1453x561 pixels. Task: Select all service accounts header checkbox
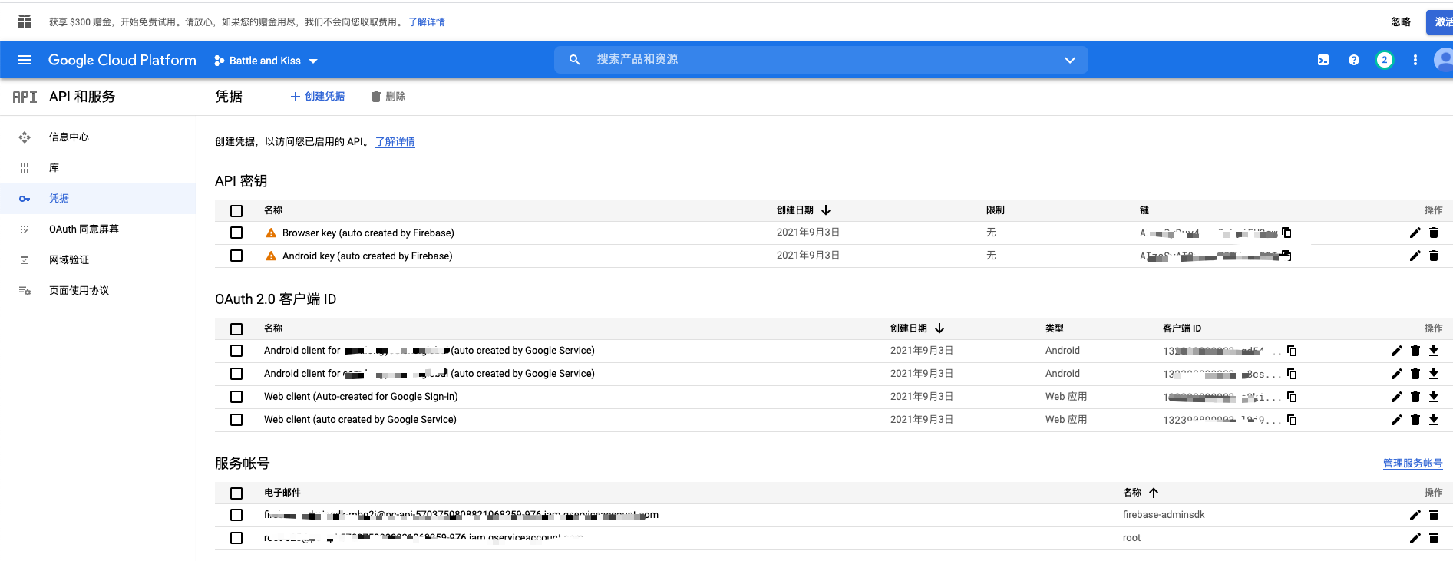pos(236,493)
